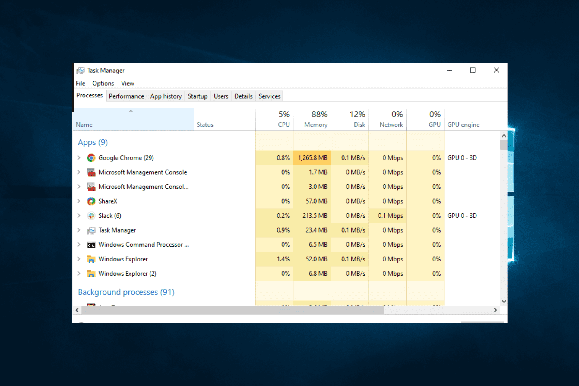
Task: Sort by the Disk column header
Action: point(350,119)
